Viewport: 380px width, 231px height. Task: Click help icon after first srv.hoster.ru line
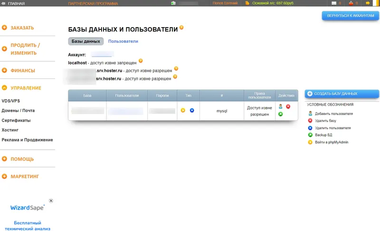coord(176,68)
